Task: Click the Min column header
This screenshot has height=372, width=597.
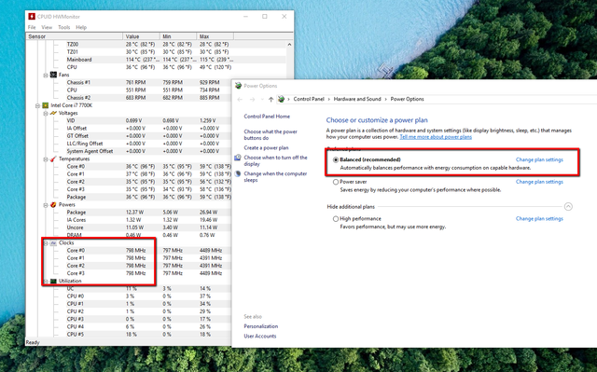Action: pyautogui.click(x=178, y=36)
